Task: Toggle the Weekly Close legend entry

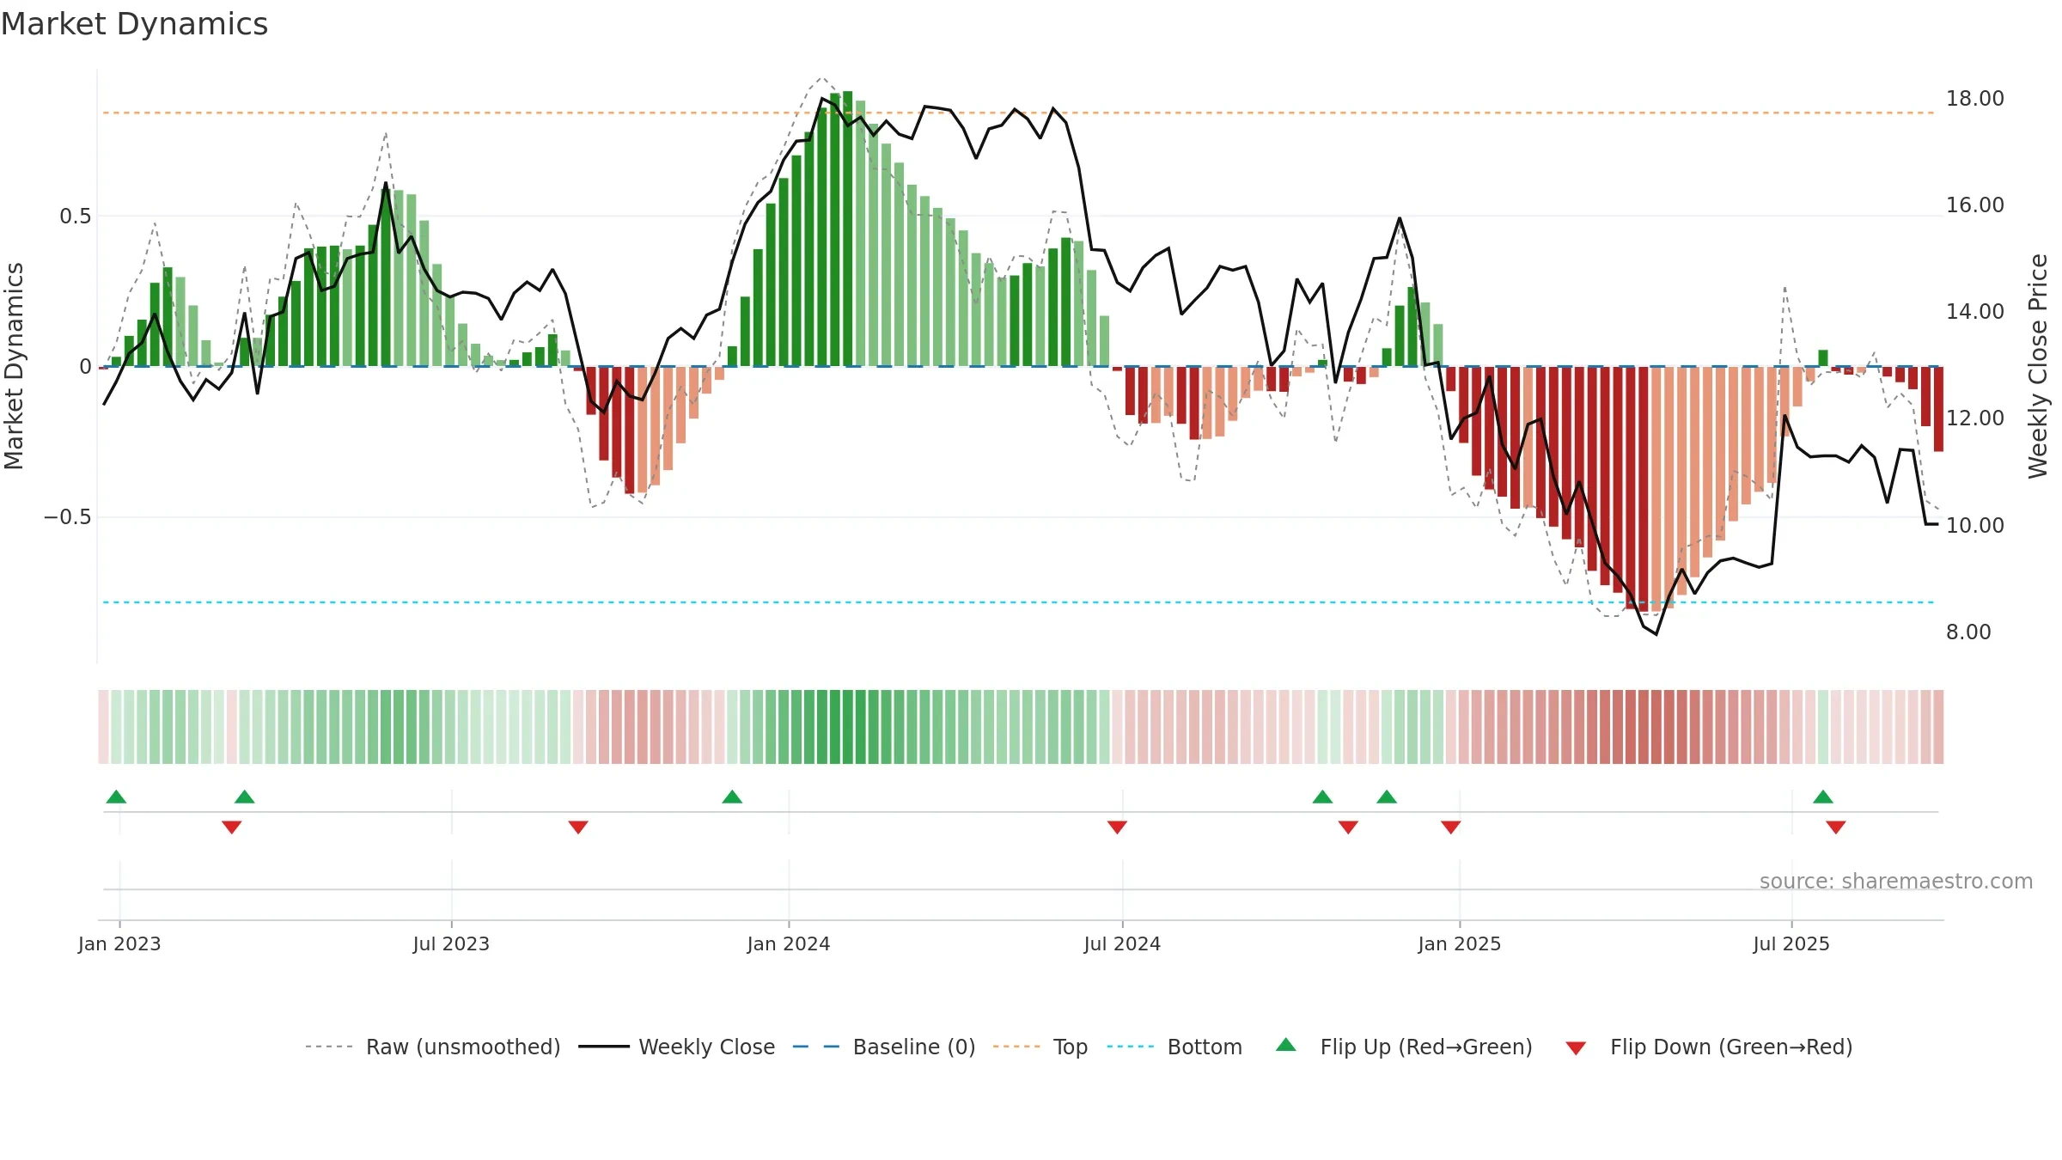Action: coord(677,1047)
